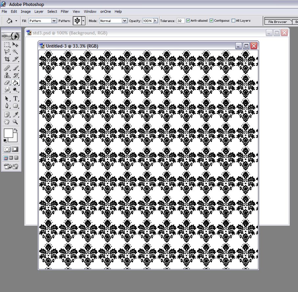Pick the Polygonal Lasso tool
Image resolution: width=298 pixels, height=292 pixels.
click(x=7, y=52)
